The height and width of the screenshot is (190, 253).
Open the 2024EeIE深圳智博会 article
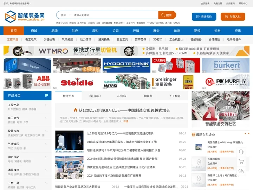click(x=123, y=159)
